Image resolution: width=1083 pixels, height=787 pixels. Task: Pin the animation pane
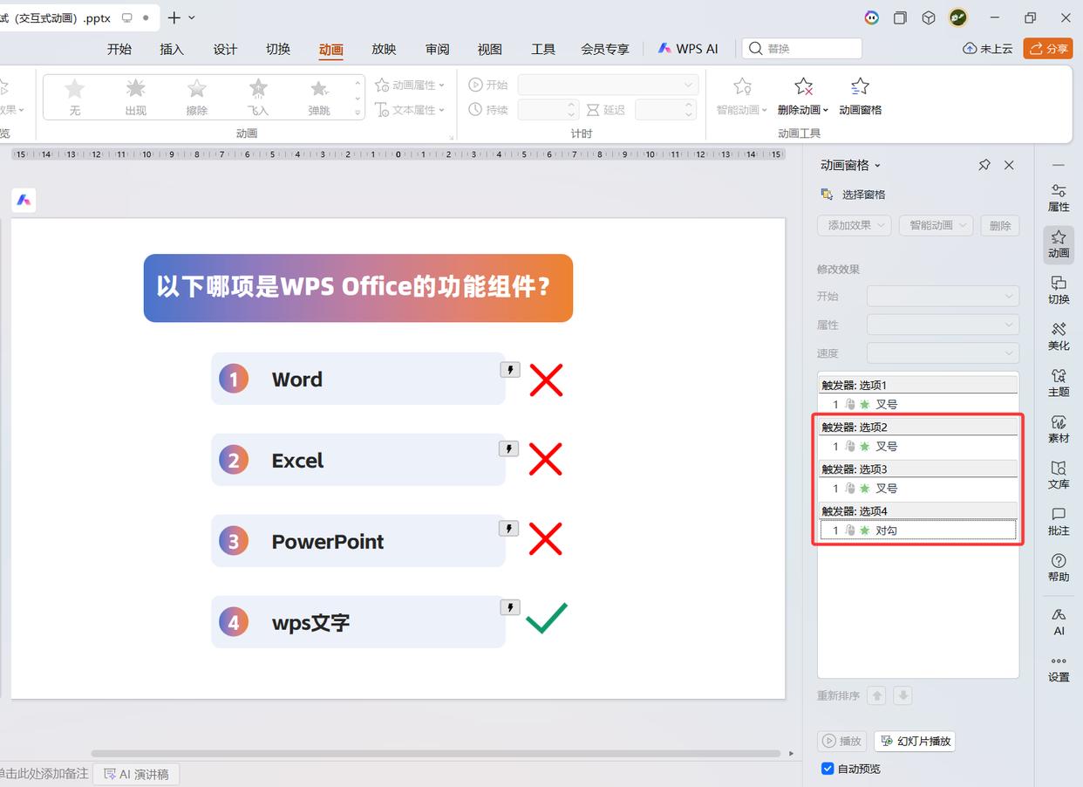click(x=984, y=165)
